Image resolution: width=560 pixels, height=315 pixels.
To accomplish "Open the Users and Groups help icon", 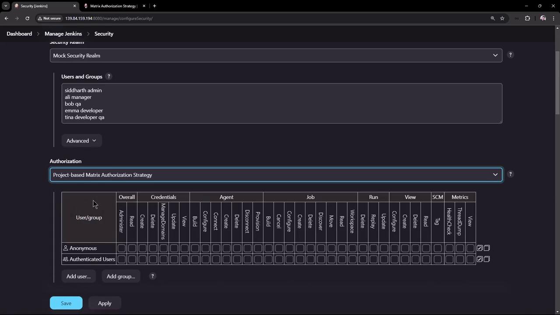I will tap(109, 77).
